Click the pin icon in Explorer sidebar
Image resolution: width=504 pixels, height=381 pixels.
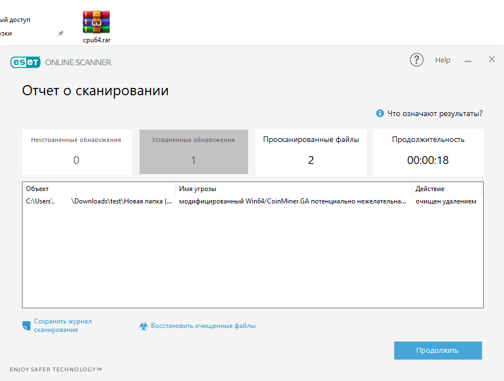pos(60,33)
